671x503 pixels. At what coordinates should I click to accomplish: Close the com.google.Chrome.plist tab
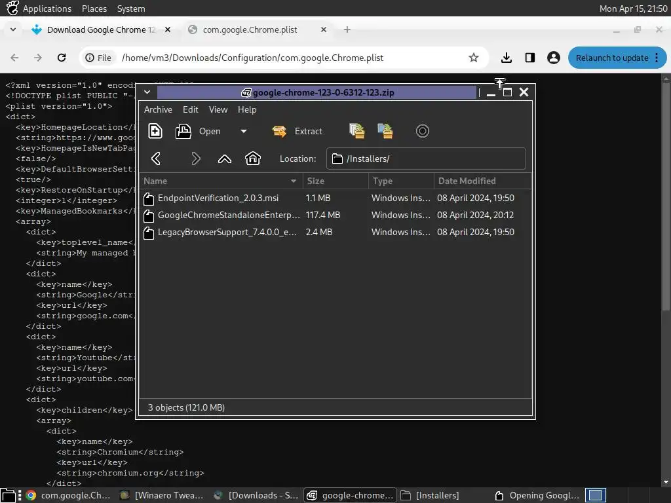[324, 29]
